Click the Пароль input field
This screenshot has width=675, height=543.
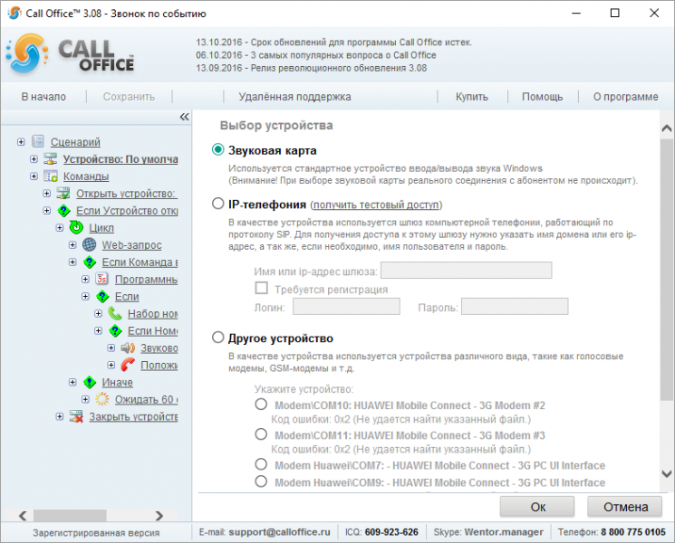515,307
